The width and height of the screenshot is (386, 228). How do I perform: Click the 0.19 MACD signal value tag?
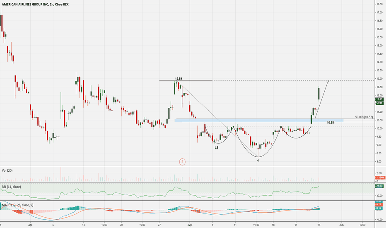coord(379,208)
